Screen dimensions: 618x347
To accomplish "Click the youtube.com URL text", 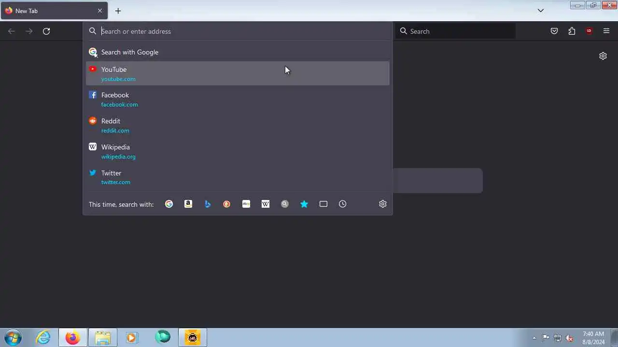I will 118,79.
